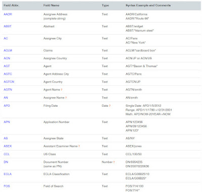Click the CCL US Class link
The width and height of the screenshot is (202, 192).
pyautogui.click(x=7, y=154)
